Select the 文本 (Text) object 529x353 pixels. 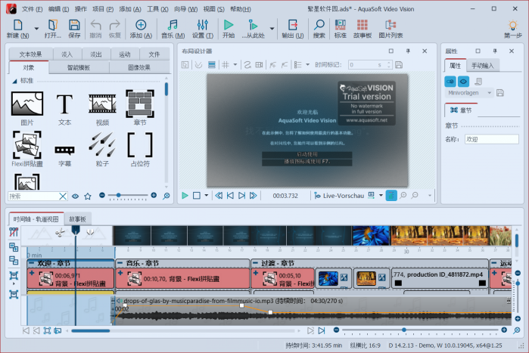64,104
